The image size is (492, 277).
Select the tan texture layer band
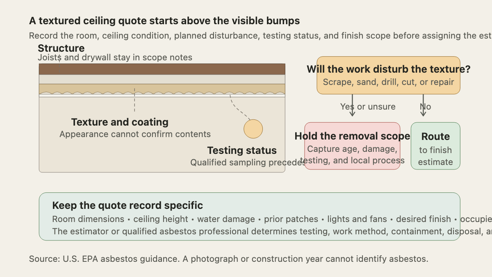pos(162,89)
